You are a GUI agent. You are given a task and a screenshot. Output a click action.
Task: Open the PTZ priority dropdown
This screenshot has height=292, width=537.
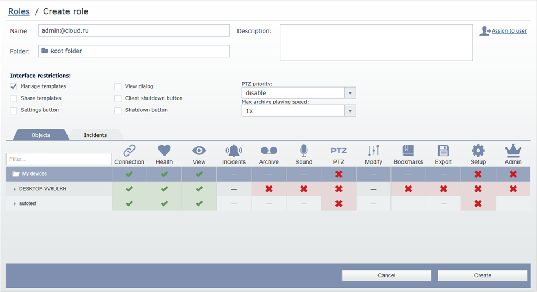(350, 93)
